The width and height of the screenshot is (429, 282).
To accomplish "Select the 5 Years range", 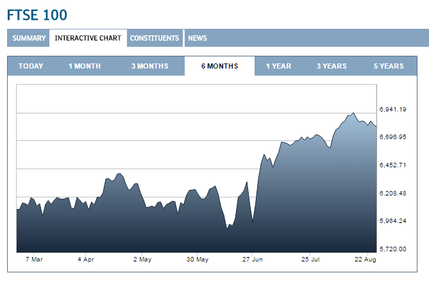I will tap(389, 66).
